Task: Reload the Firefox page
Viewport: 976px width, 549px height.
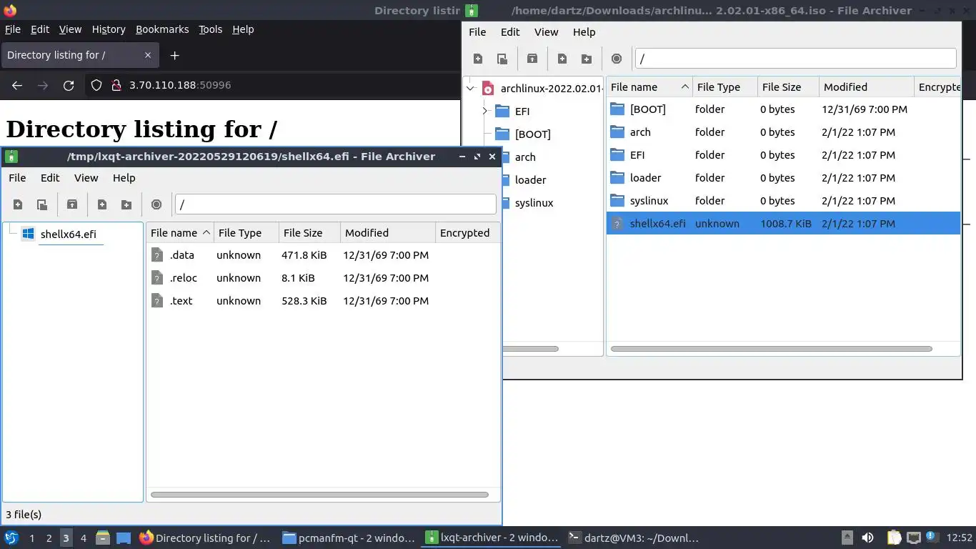Action: pos(69,85)
